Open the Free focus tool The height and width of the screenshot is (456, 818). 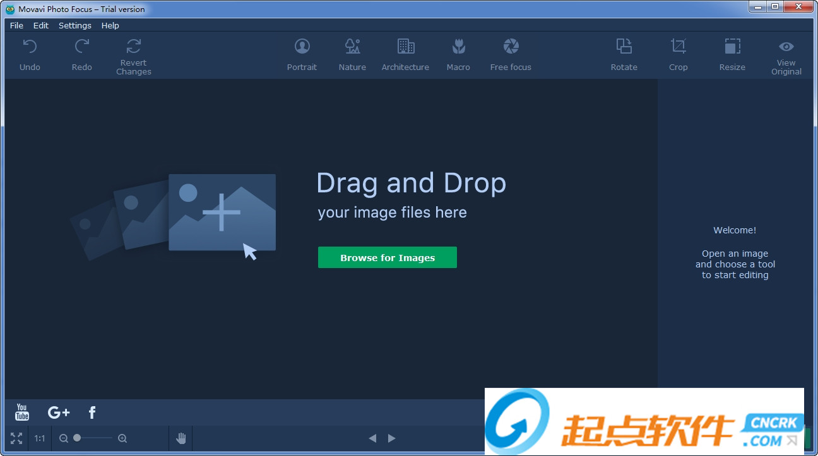point(510,54)
